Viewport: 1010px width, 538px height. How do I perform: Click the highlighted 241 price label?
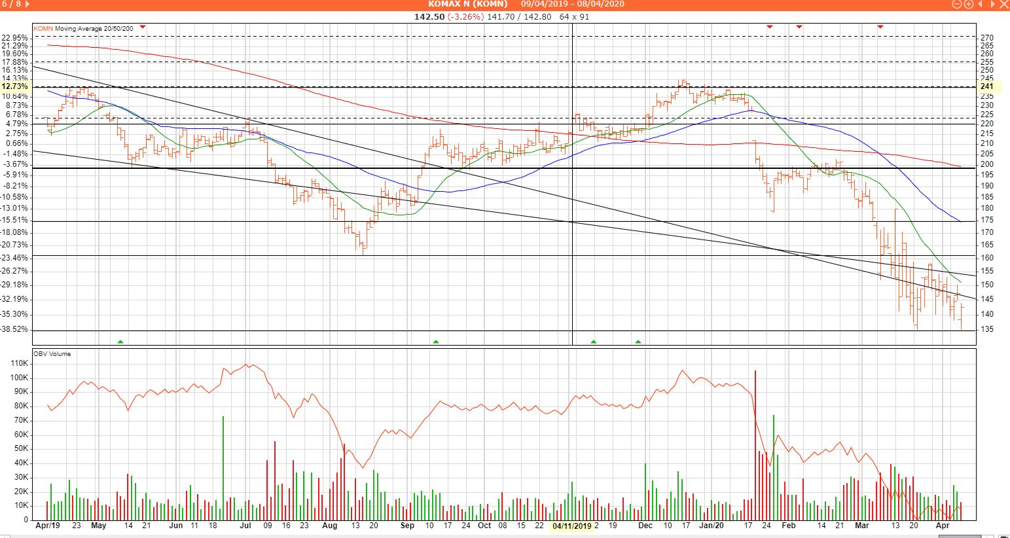(x=986, y=86)
